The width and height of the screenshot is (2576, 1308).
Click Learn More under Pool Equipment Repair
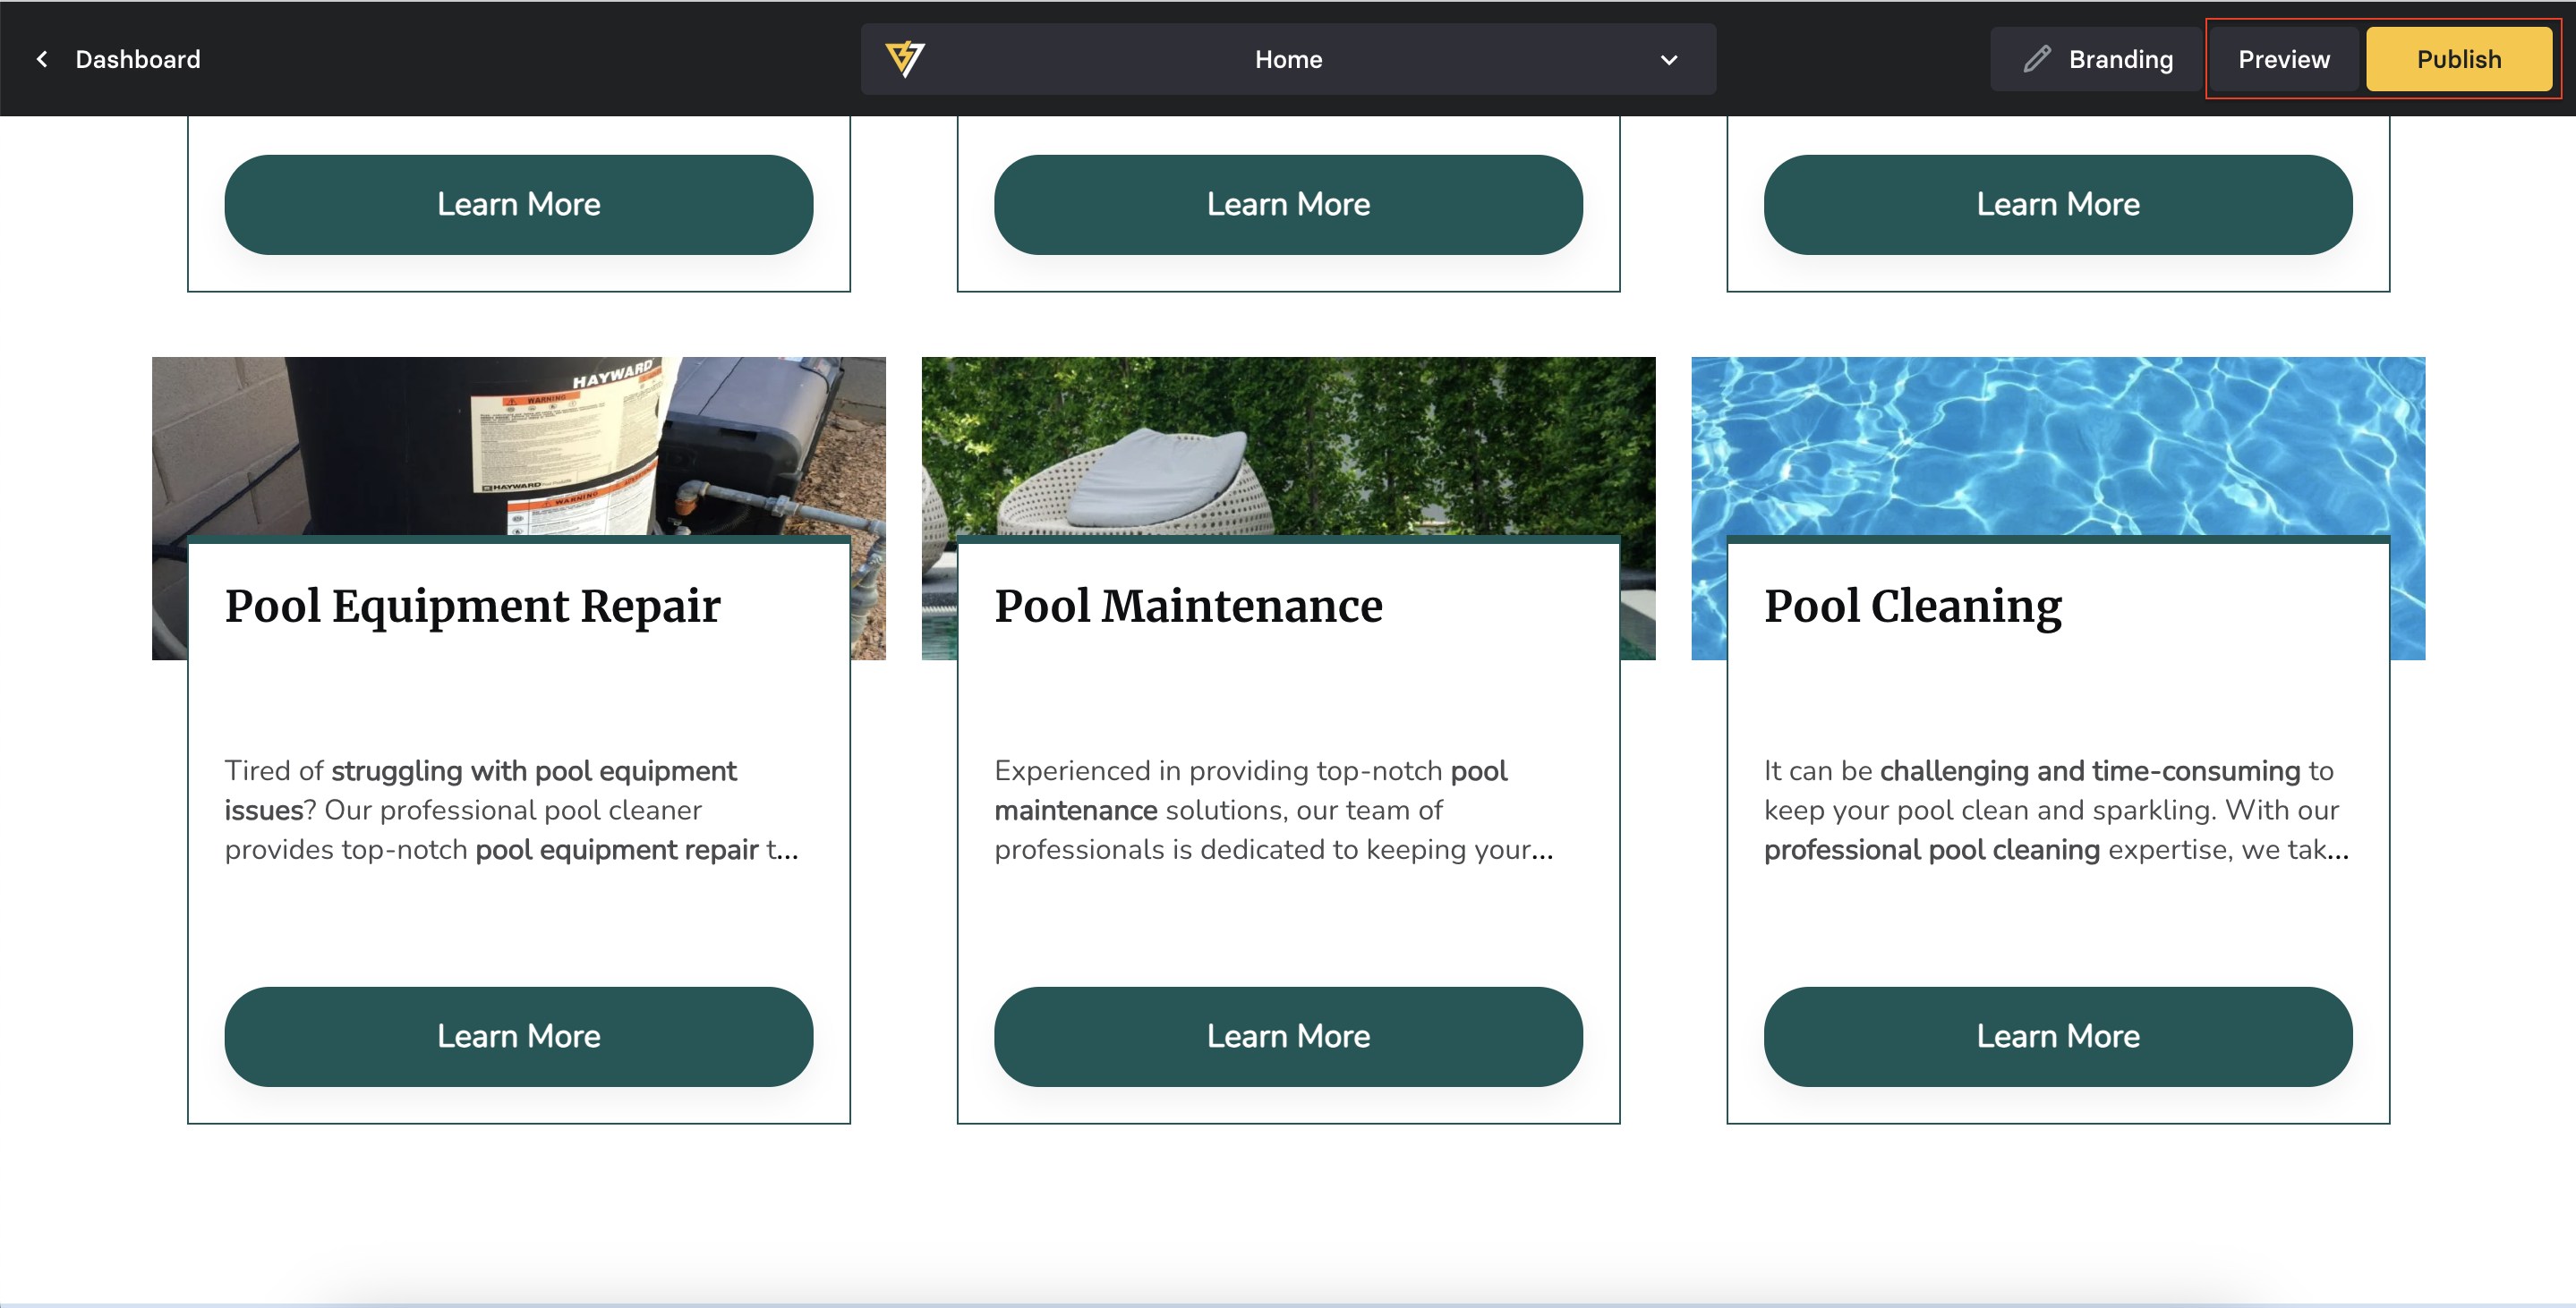pyautogui.click(x=519, y=1036)
